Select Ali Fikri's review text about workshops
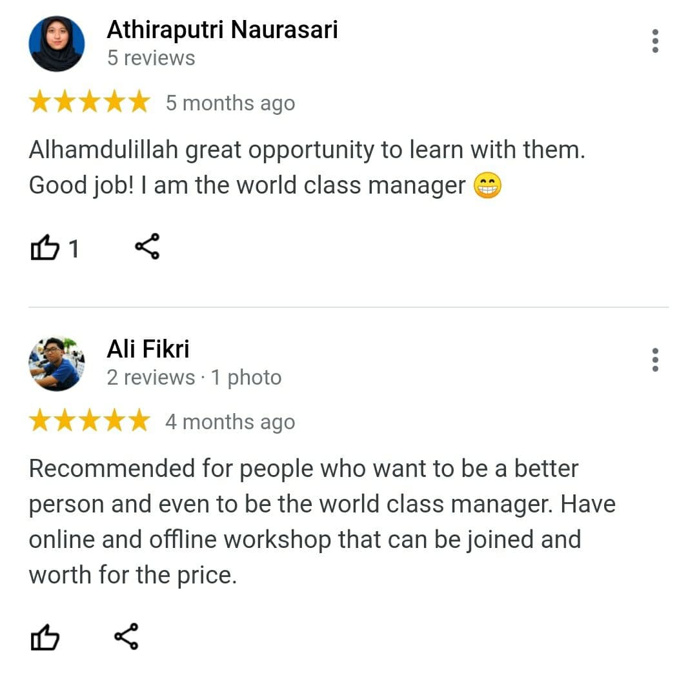 pyautogui.click(x=322, y=522)
